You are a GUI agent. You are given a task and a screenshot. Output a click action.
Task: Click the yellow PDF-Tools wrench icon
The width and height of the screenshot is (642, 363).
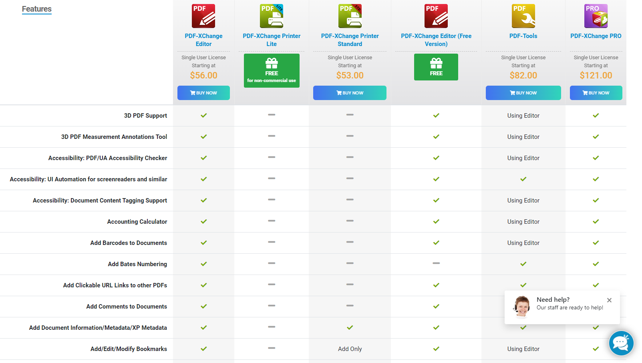point(523,16)
